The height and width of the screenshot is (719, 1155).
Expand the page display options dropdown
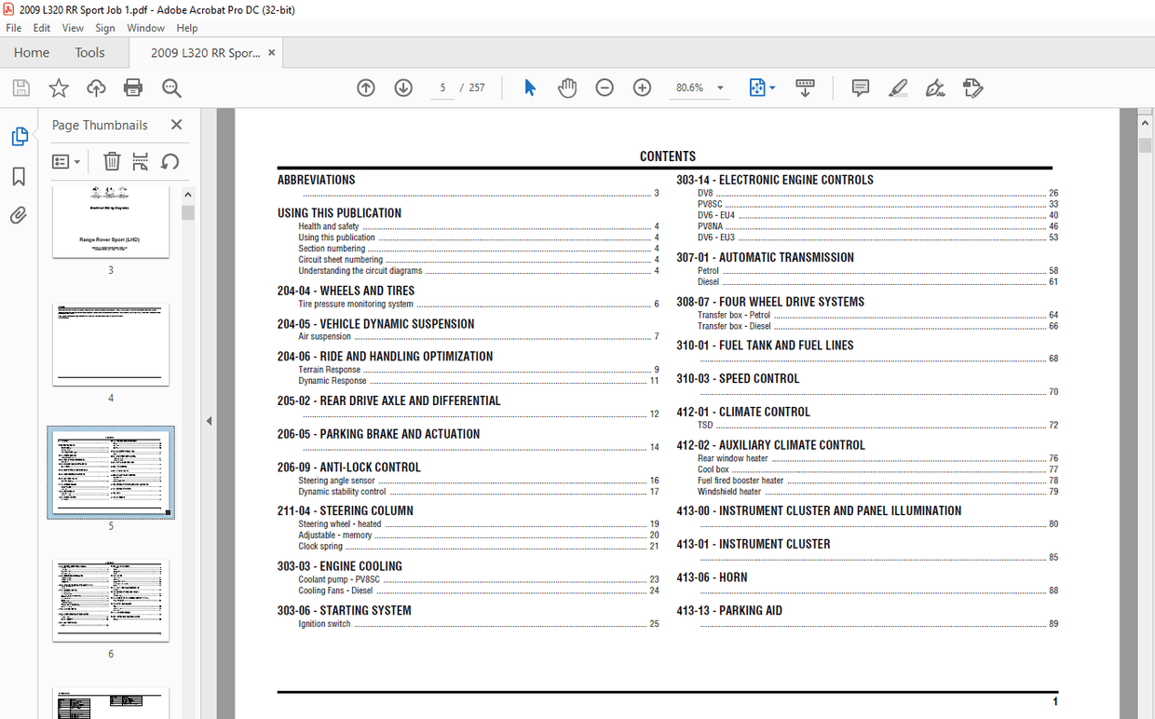[771, 87]
